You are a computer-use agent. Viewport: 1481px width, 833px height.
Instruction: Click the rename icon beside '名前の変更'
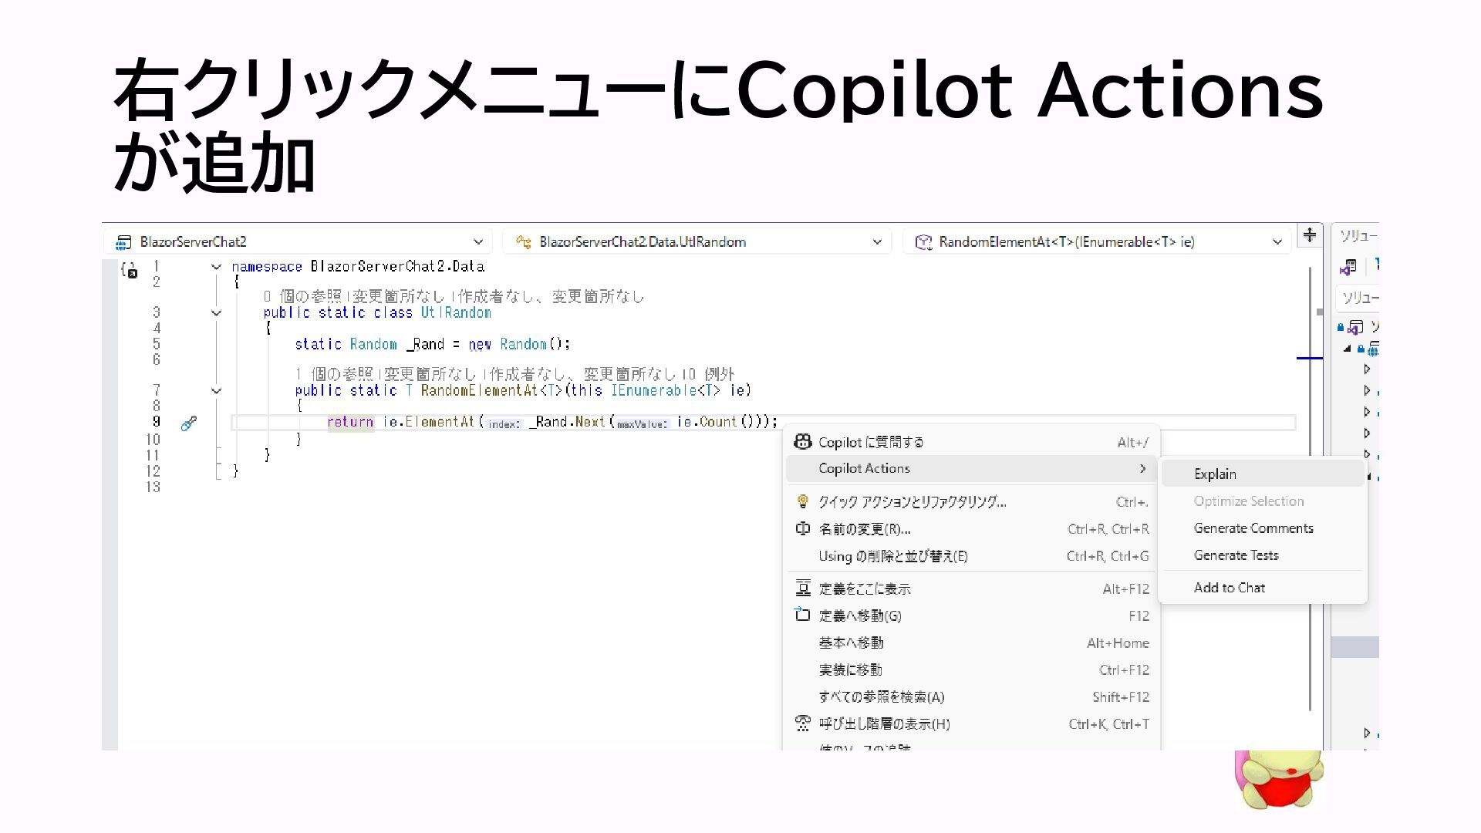802,528
